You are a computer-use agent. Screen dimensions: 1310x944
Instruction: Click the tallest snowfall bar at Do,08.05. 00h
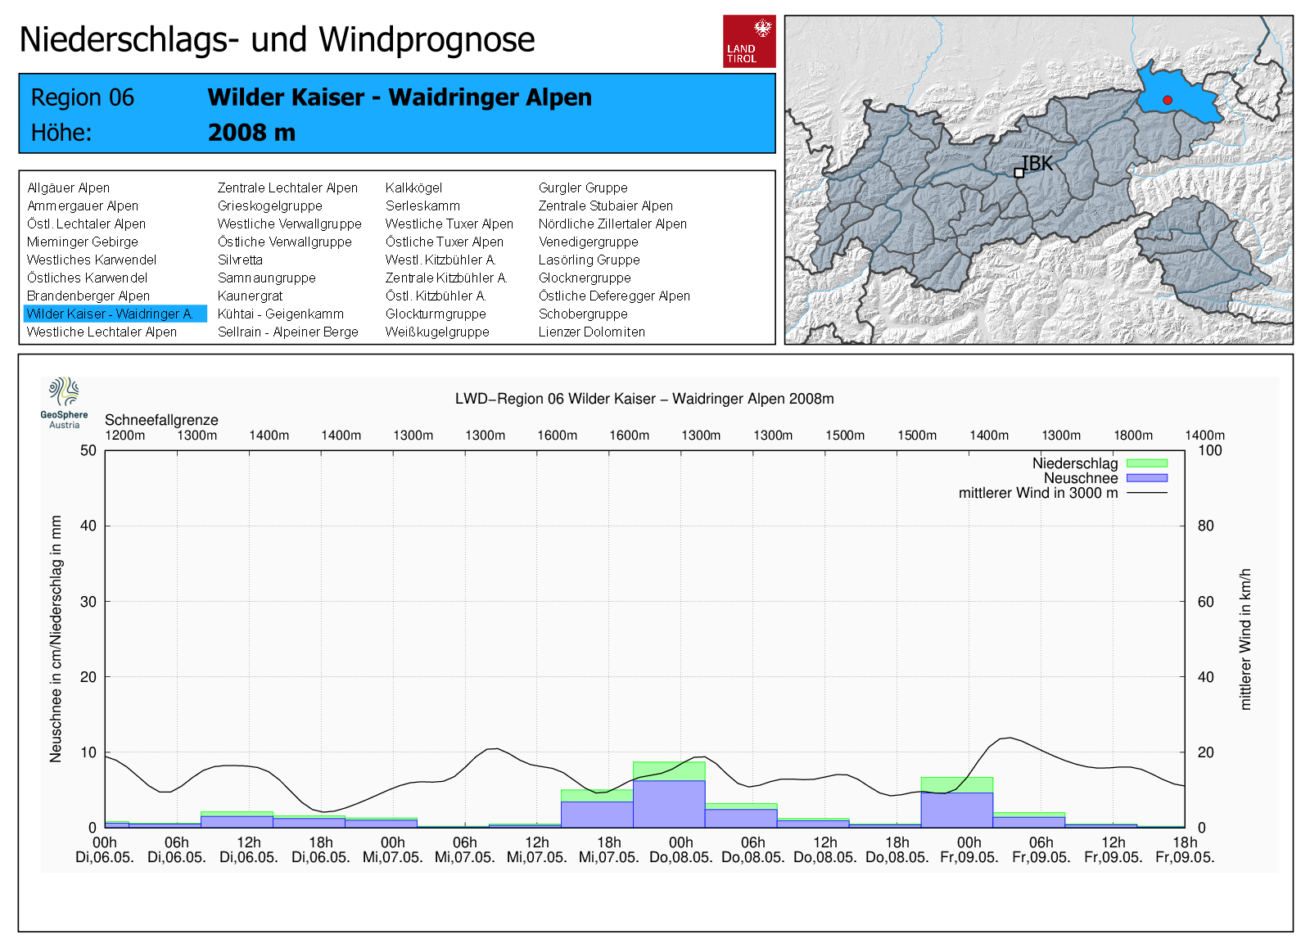click(668, 802)
